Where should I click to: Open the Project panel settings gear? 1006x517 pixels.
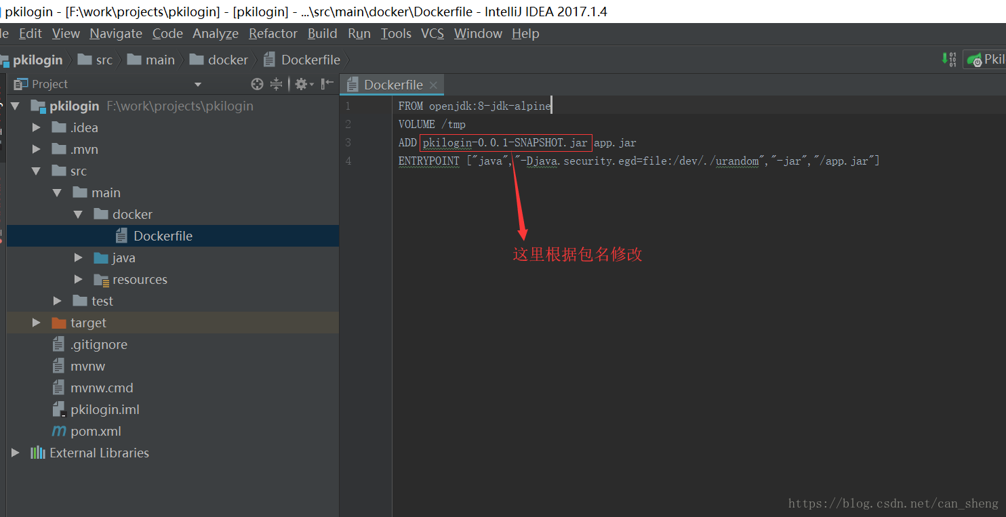[302, 83]
